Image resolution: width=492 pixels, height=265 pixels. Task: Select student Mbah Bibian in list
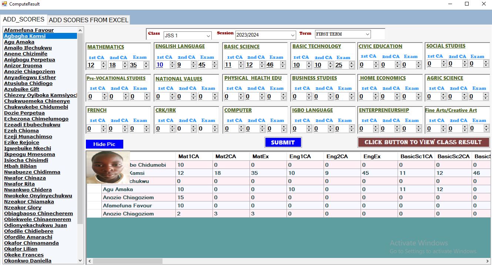click(20, 166)
